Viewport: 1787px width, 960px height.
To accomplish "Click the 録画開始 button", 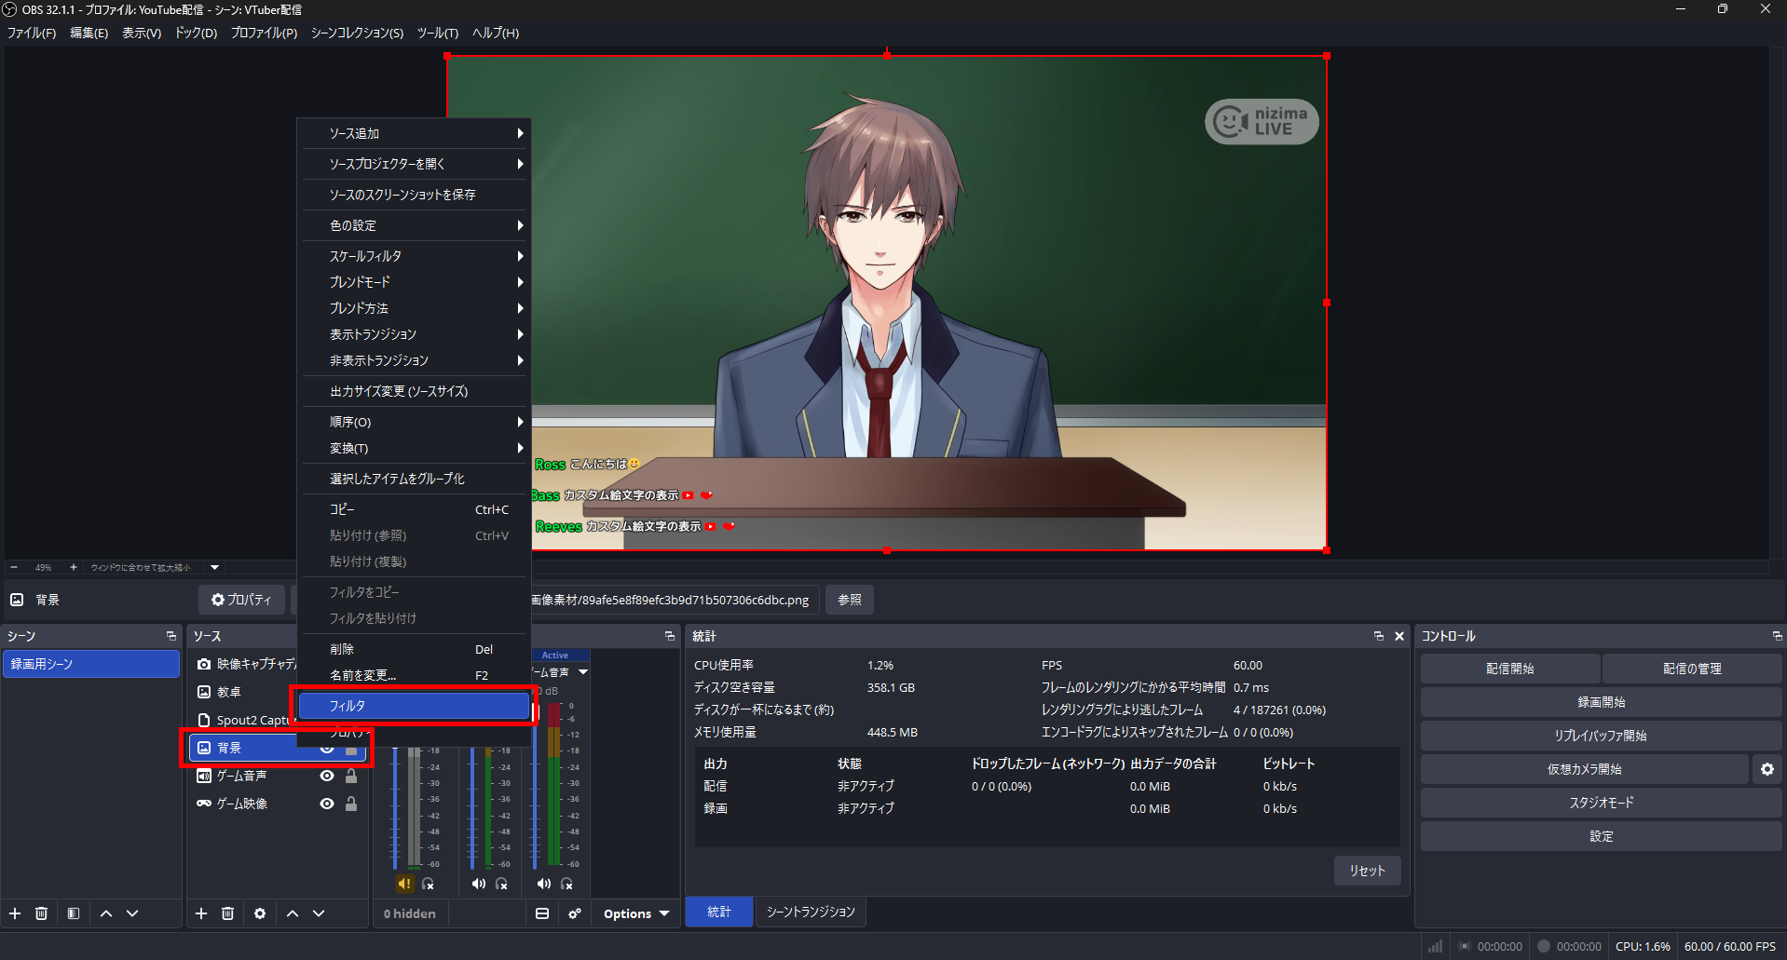I will click(1601, 702).
